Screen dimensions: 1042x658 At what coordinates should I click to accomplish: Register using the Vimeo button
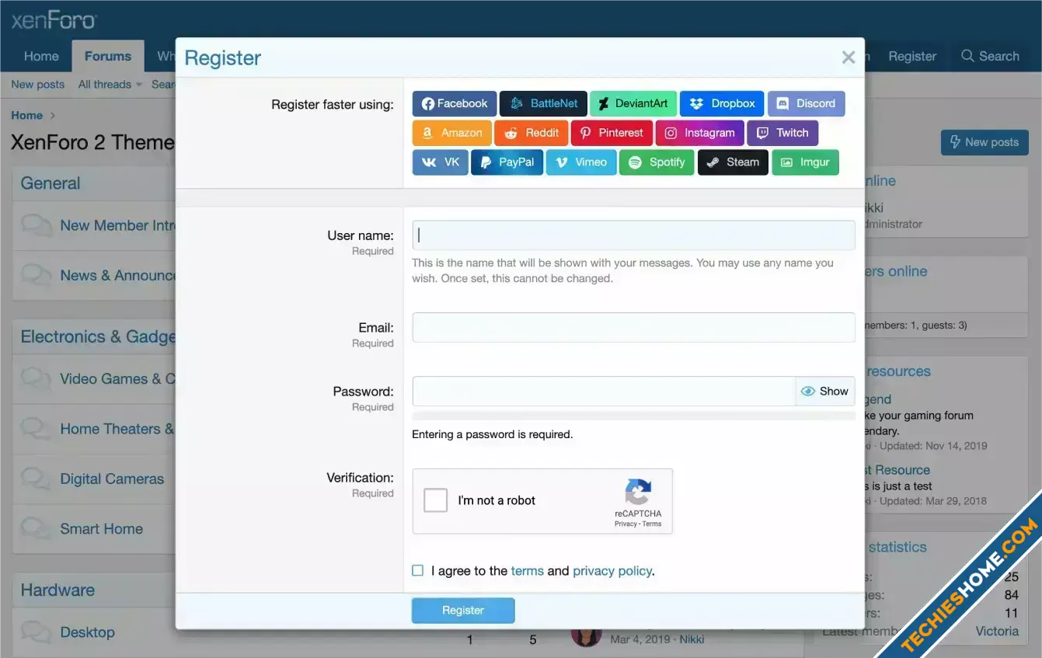pyautogui.click(x=581, y=162)
